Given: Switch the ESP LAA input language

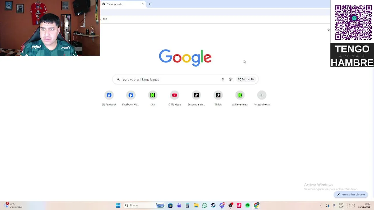Looking at the screenshot, I should pyautogui.click(x=341, y=205).
